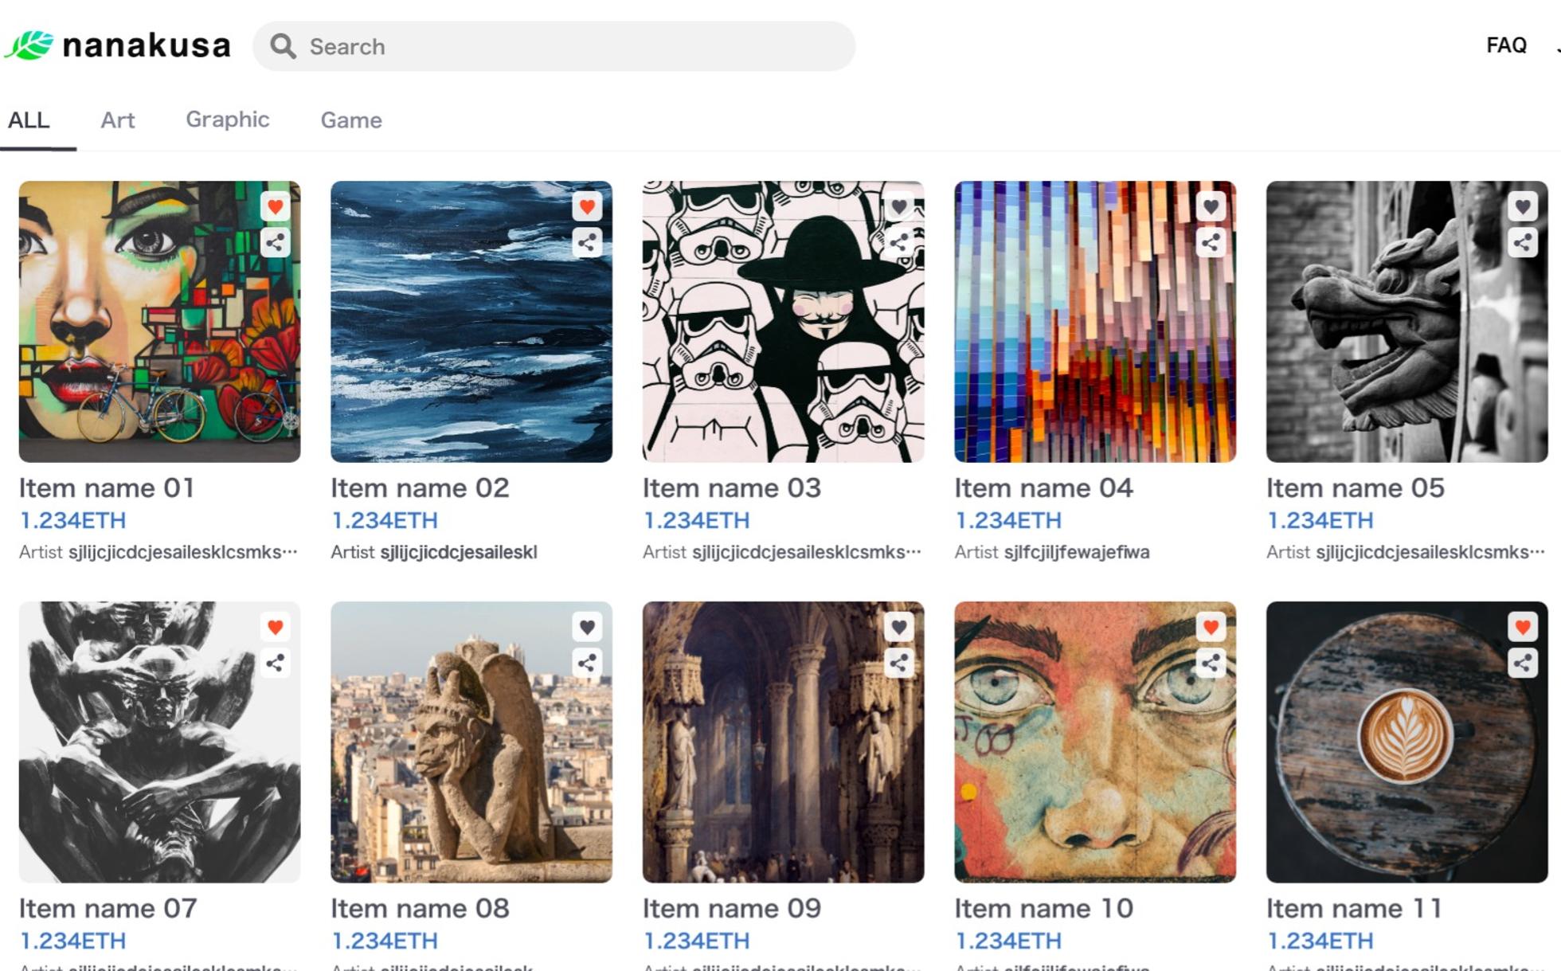Click share icon on Item name 07

(276, 663)
